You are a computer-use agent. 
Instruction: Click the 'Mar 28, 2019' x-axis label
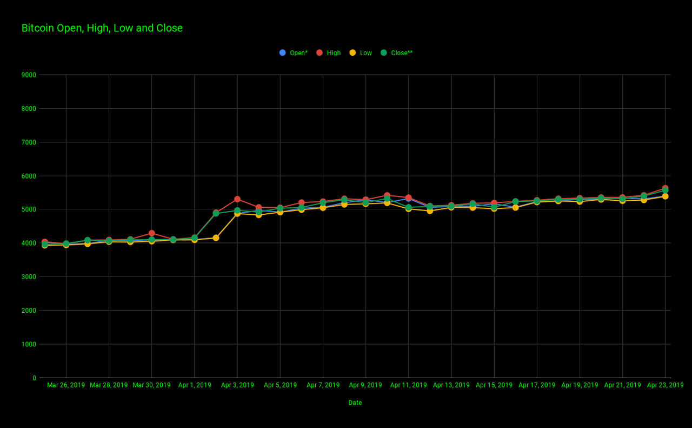click(x=109, y=385)
